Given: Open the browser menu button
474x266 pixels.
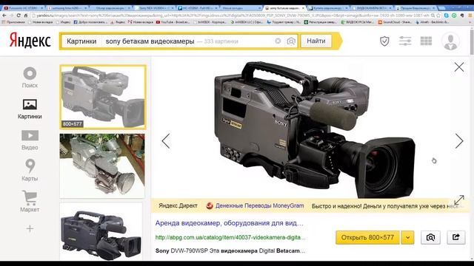Looking at the screenshot, I should (470, 16).
